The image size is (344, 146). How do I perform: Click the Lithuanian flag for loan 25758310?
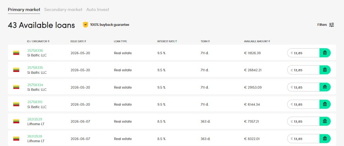16,104
